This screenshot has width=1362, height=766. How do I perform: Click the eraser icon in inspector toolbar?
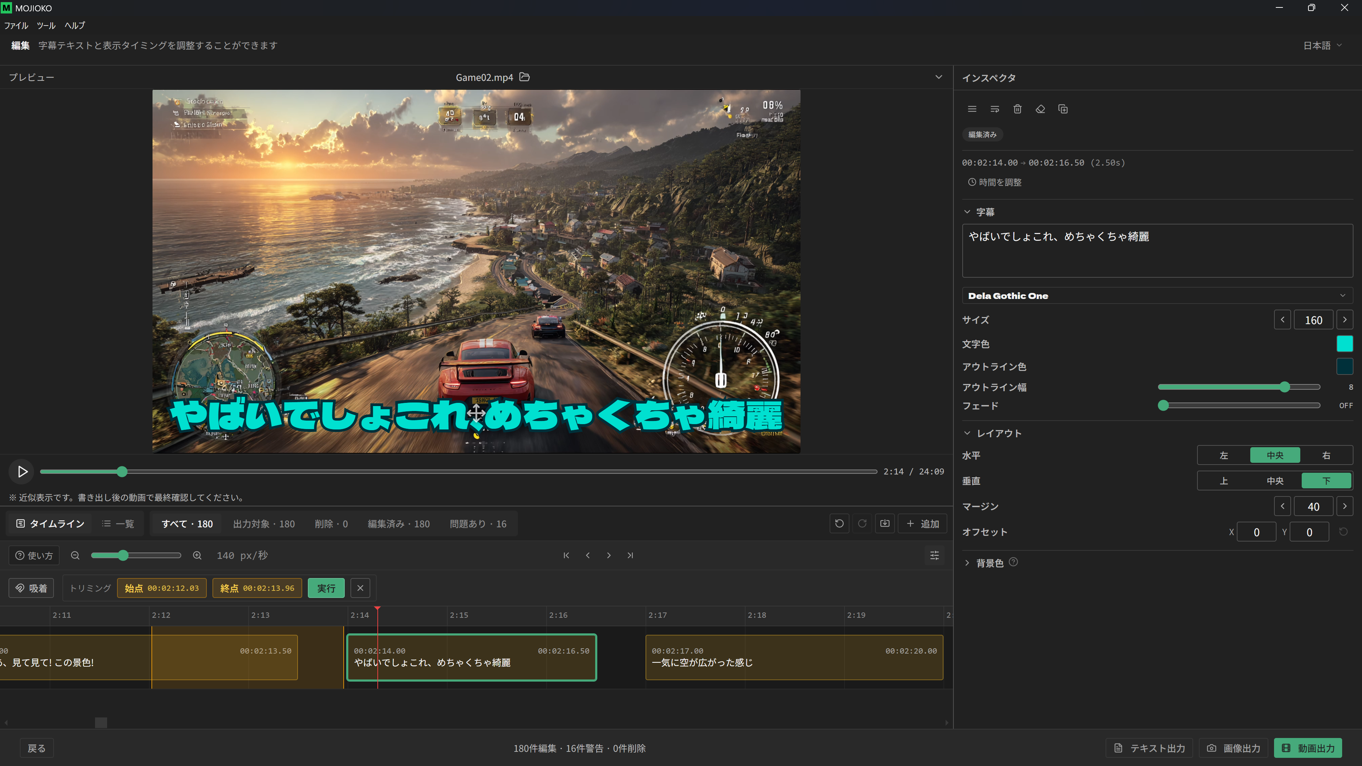coord(1040,109)
